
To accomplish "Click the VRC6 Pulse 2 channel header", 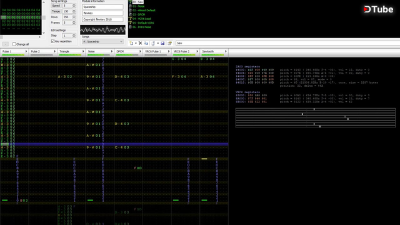I will pos(186,51).
